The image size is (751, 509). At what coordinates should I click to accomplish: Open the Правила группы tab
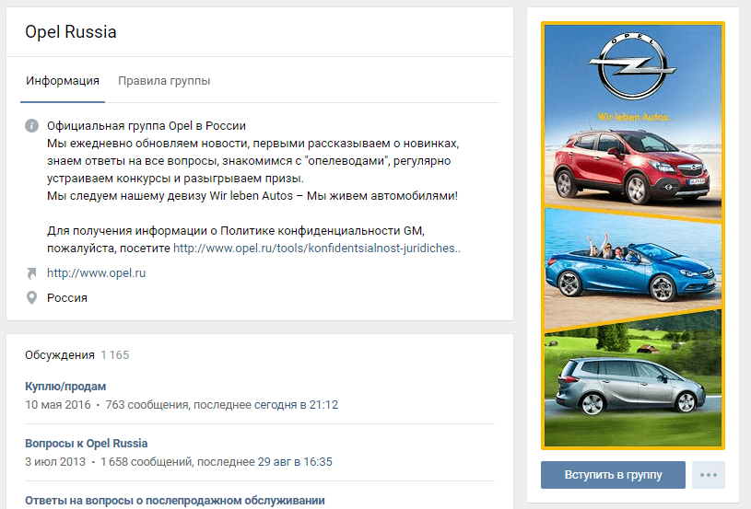(164, 81)
